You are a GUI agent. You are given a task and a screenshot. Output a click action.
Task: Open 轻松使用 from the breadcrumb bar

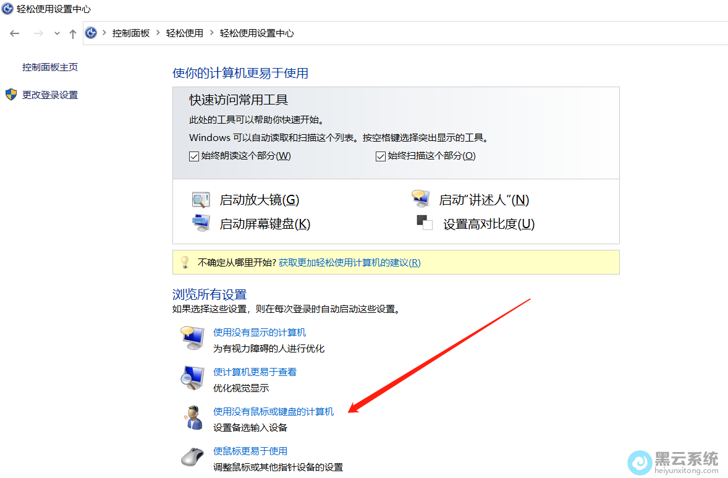point(184,33)
